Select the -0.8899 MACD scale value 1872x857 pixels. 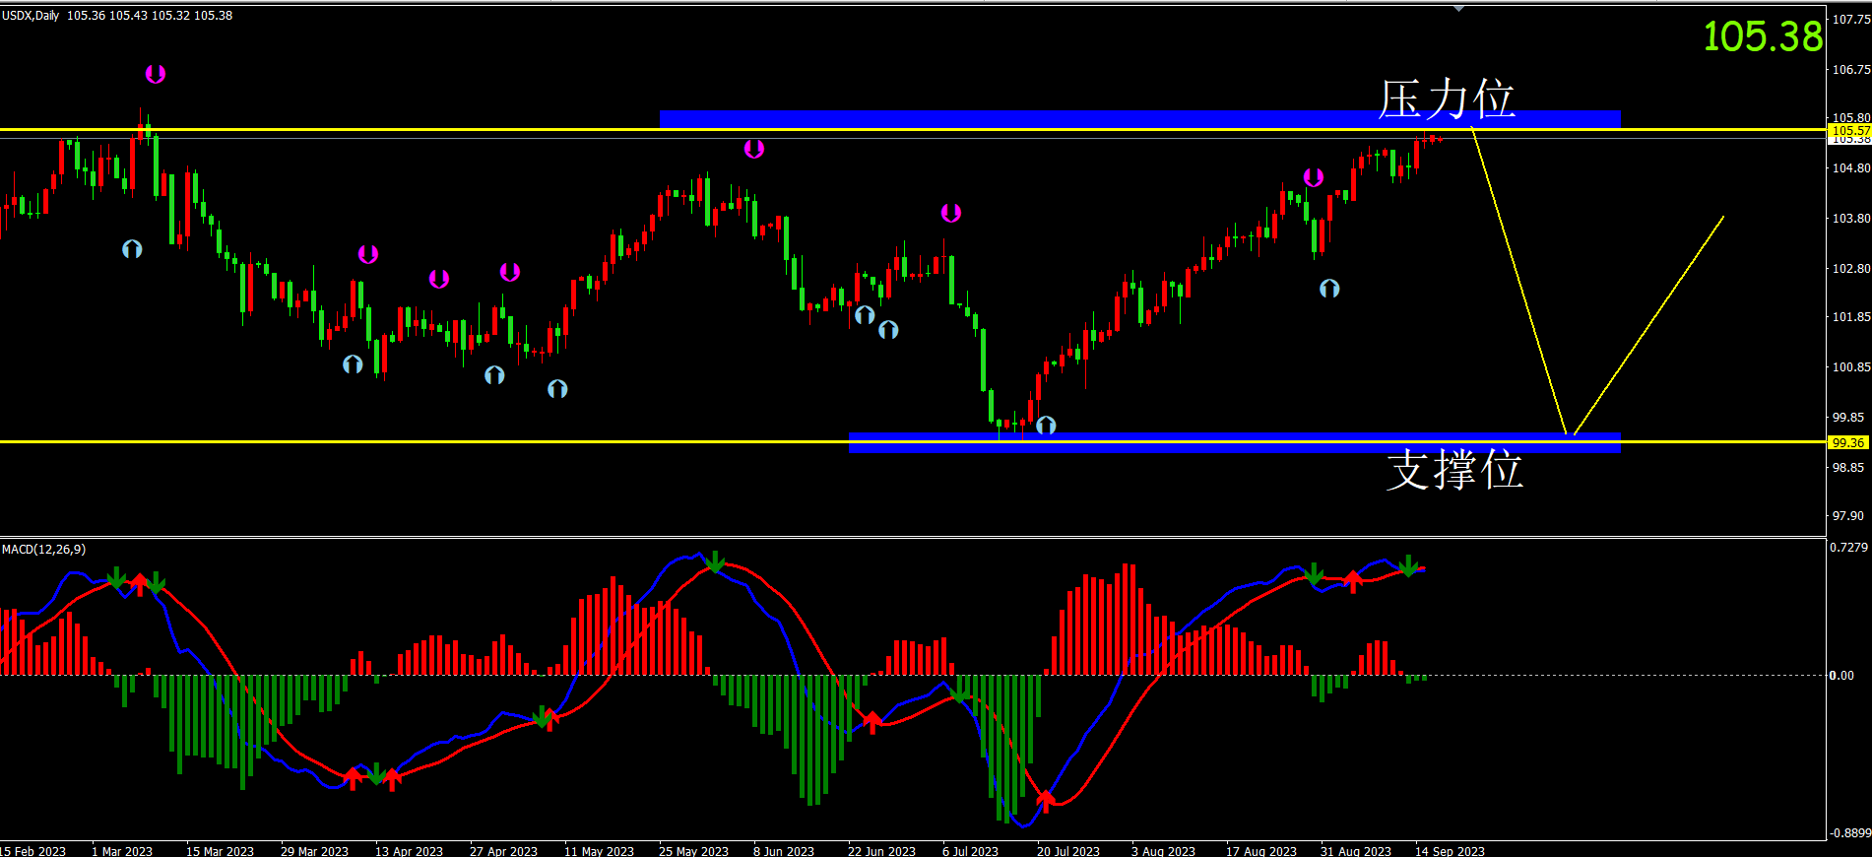click(x=1849, y=832)
